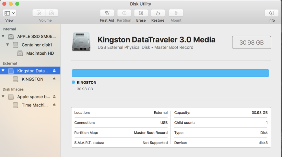282x157 pixels.
Task: Click the APPLE SSD drive icon
Action: click(x=11, y=37)
